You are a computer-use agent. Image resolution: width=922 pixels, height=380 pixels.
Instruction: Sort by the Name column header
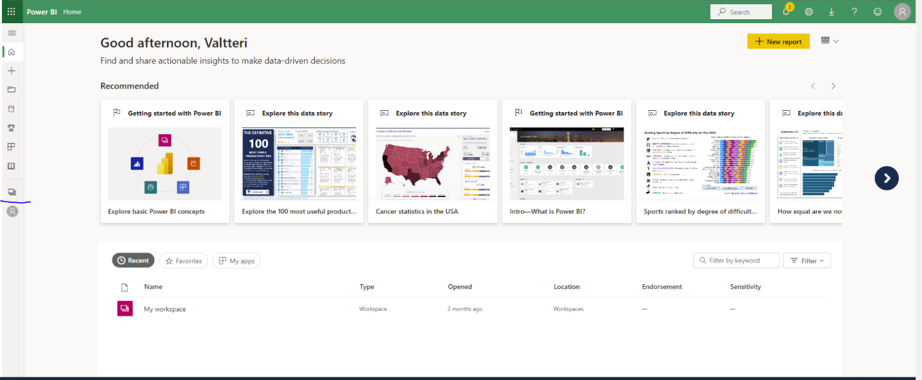click(153, 287)
